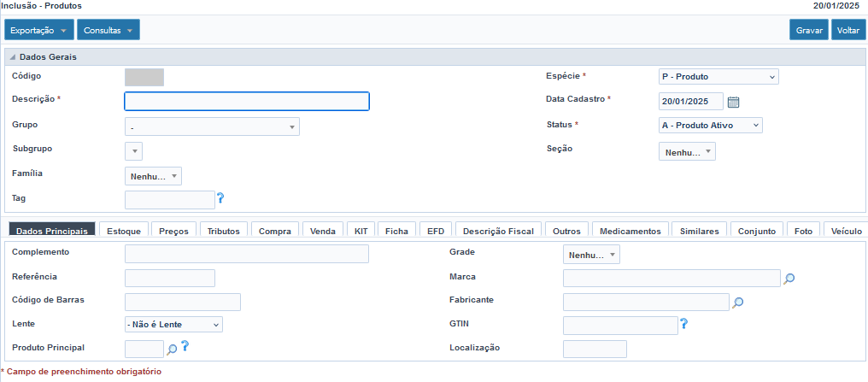The image size is (868, 382).
Task: Click the Gravar button
Action: click(x=808, y=30)
